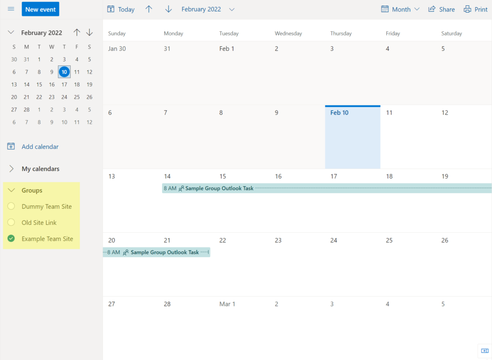The width and height of the screenshot is (492, 360).
Task: Select day 28 in the mini calendar
Action: click(x=27, y=110)
